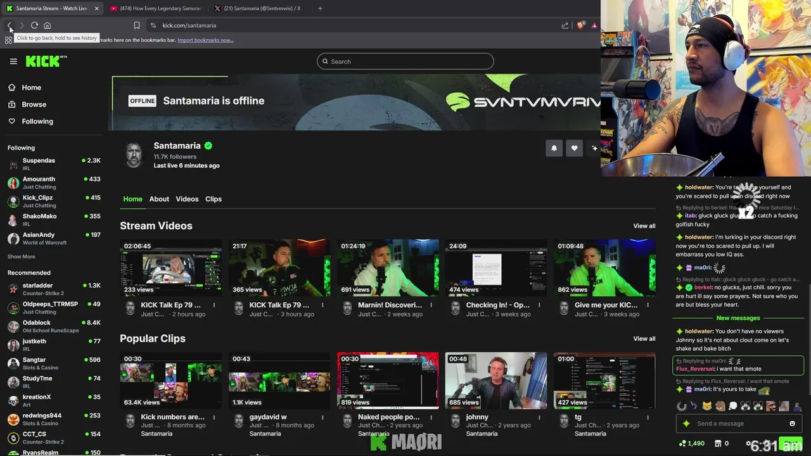The image size is (811, 456).
Task: Open the Give me your KIC... video title
Action: [x=606, y=305]
